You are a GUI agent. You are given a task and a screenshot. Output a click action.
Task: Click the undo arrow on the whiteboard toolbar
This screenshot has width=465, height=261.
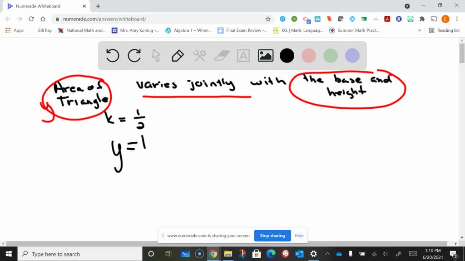pos(112,55)
